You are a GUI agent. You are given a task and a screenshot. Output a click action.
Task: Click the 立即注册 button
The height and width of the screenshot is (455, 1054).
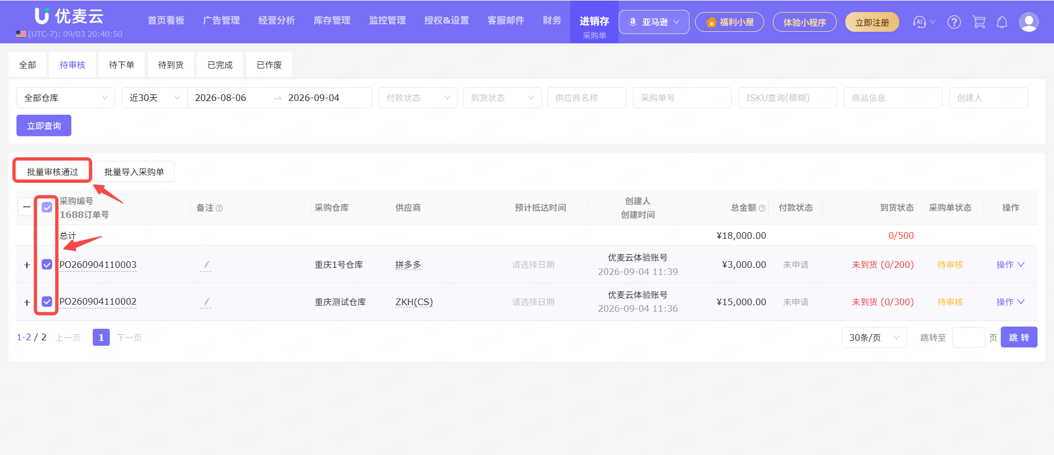point(872,22)
